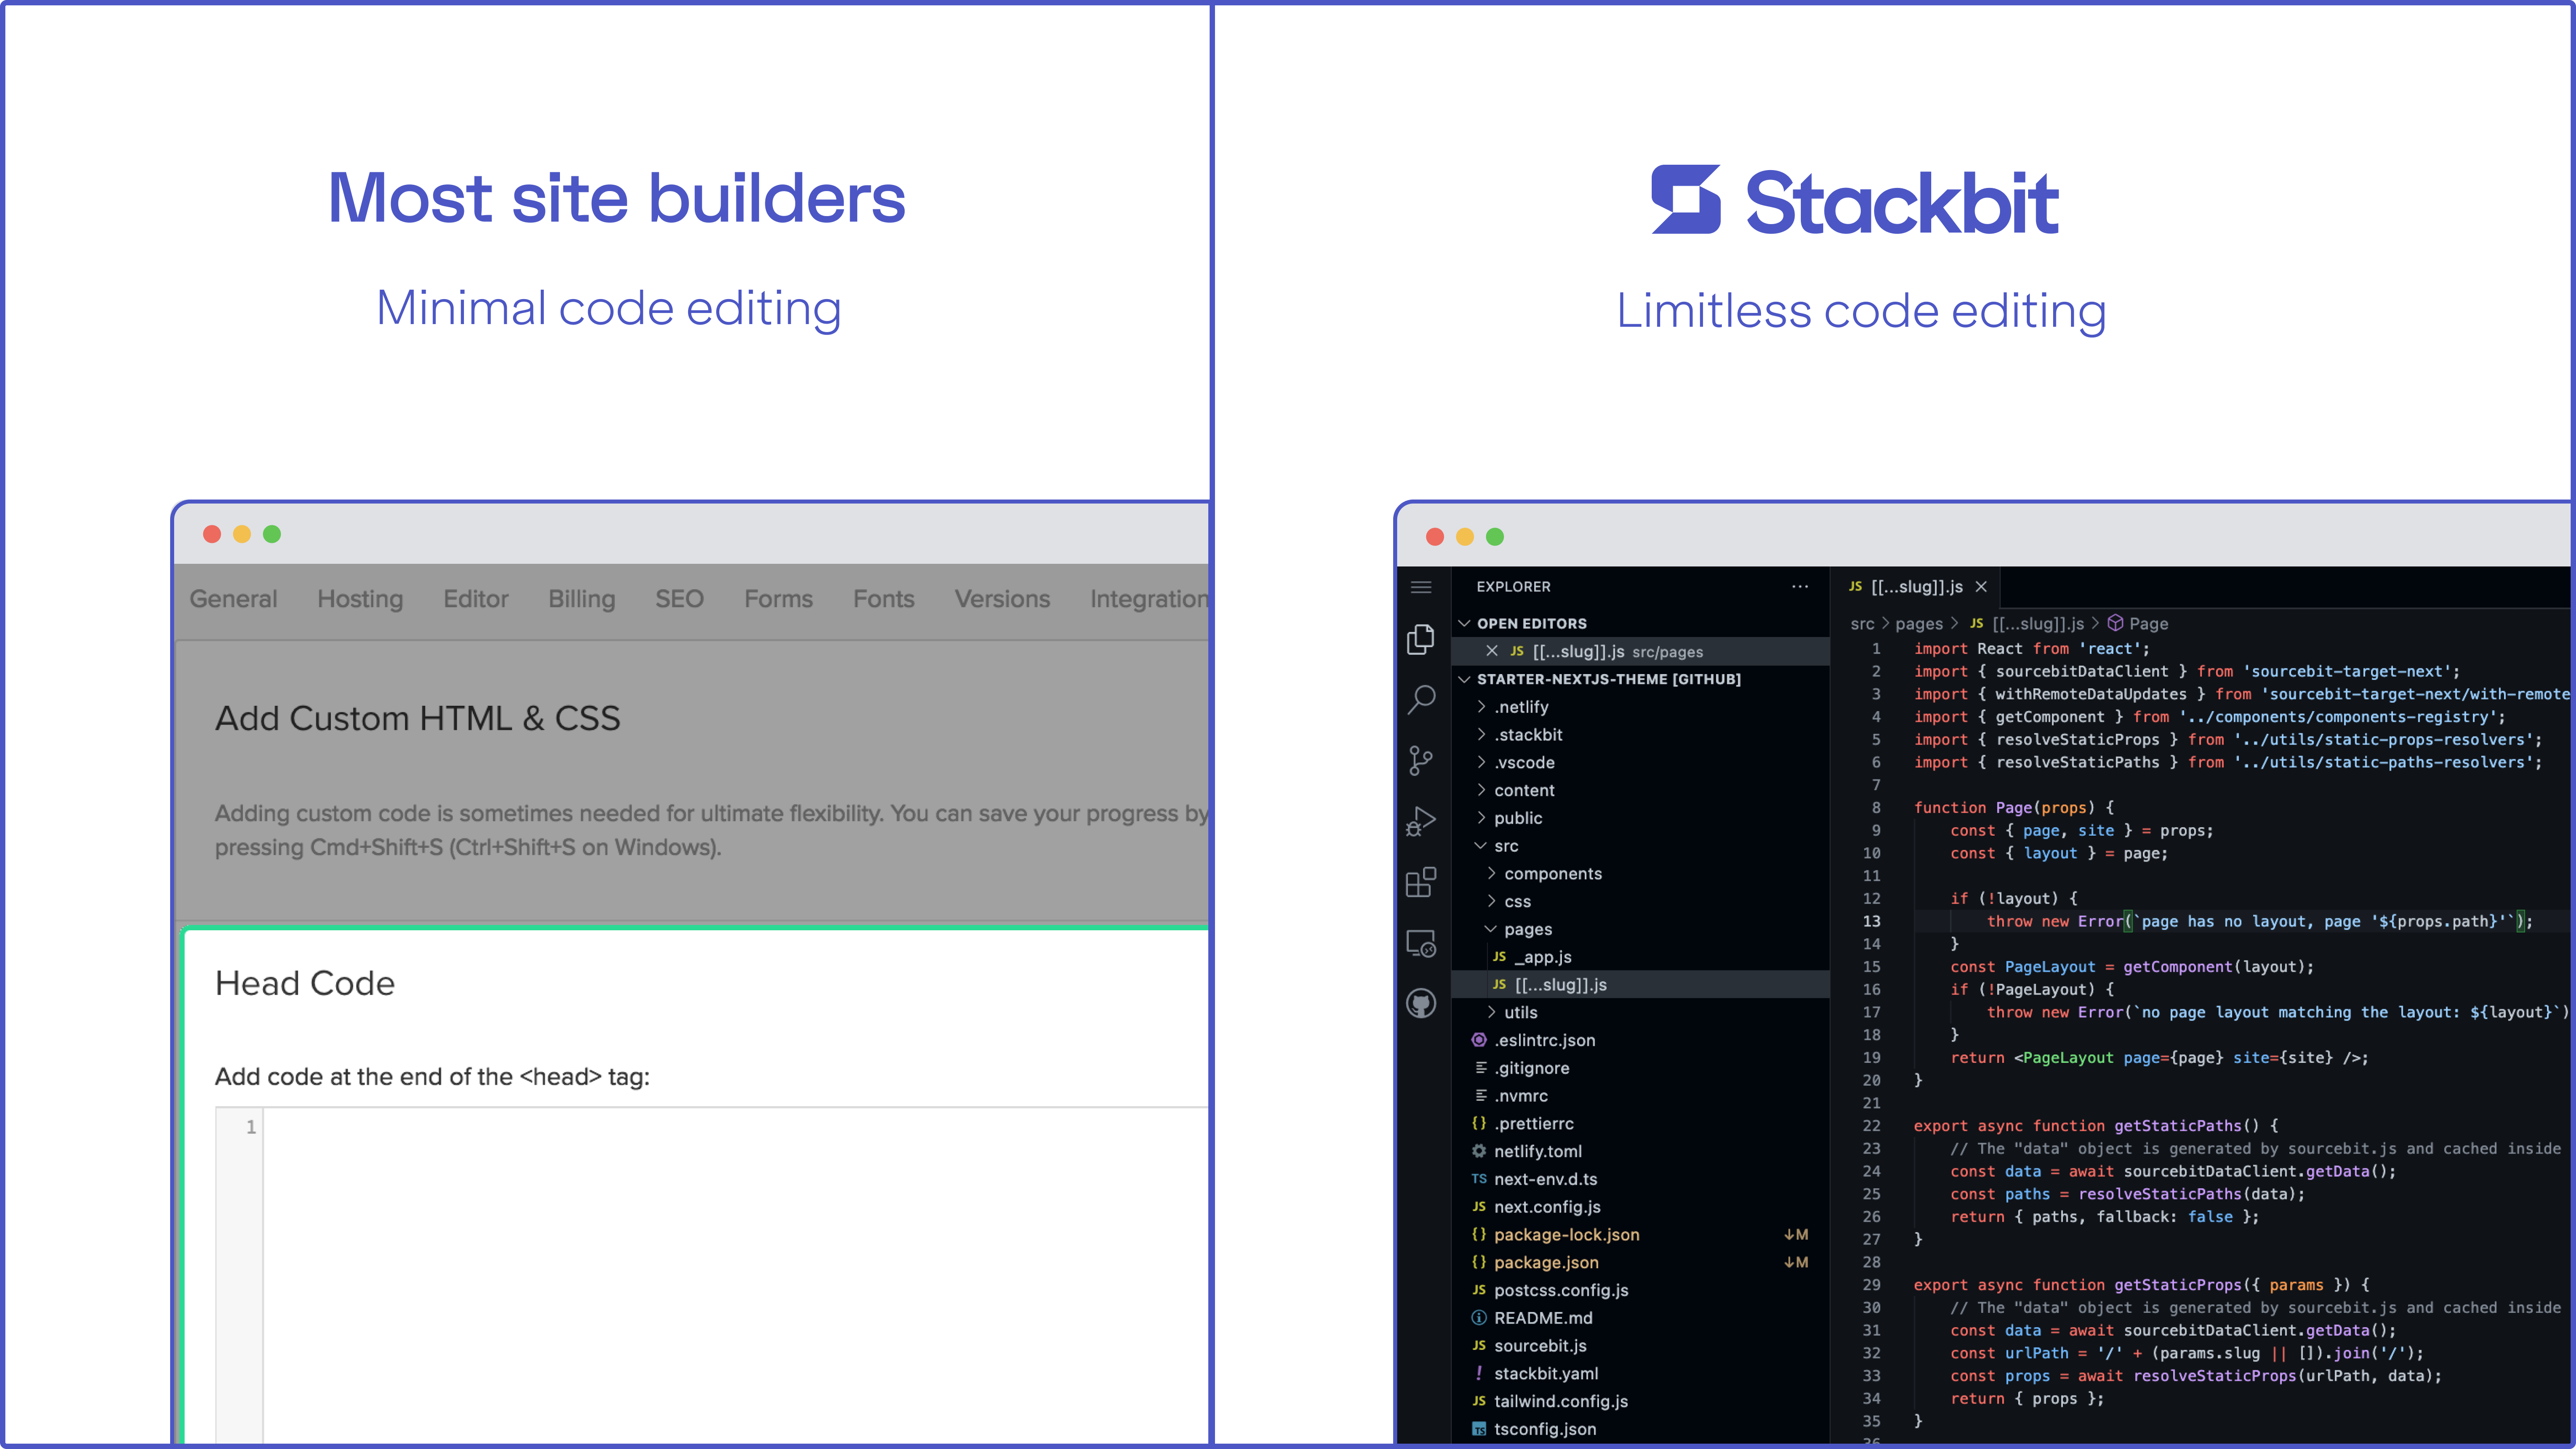Click line number 22 in the gutter
The width and height of the screenshot is (2576, 1449).
pyautogui.click(x=1871, y=1126)
